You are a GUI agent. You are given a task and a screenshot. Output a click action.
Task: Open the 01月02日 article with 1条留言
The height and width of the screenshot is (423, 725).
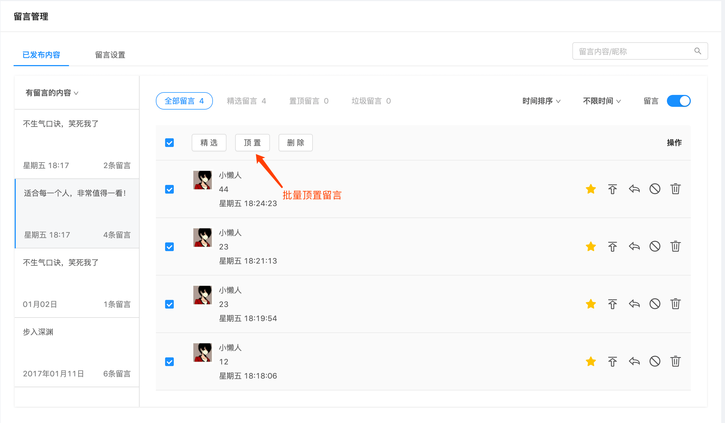point(77,283)
